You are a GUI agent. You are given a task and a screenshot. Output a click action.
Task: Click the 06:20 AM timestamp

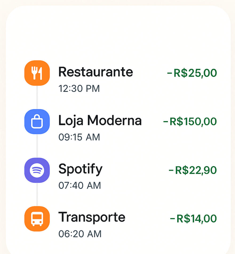pos(80,234)
